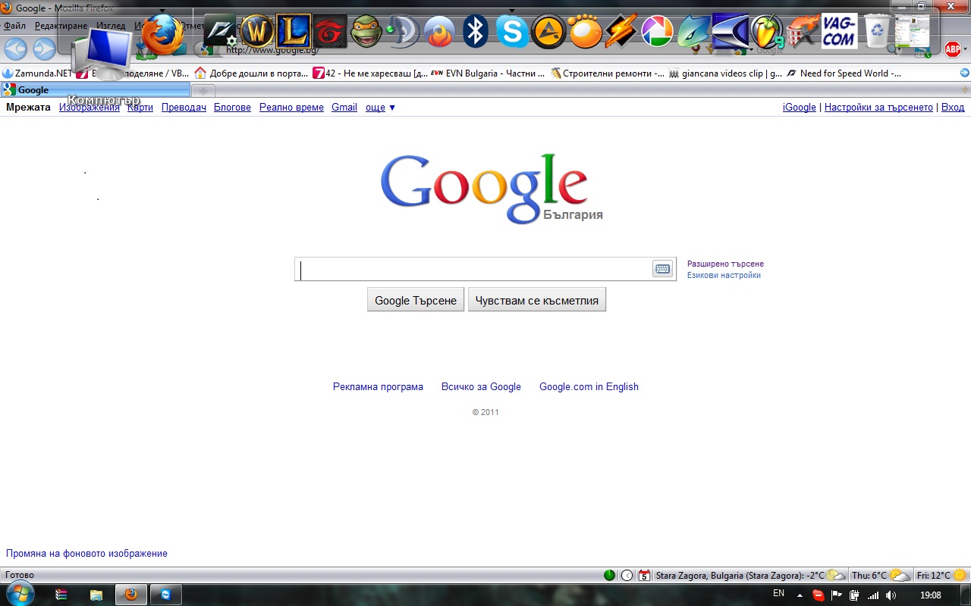Image resolution: width=971 pixels, height=606 pixels.
Task: Open VAG-COM from the dock
Action: (x=839, y=32)
